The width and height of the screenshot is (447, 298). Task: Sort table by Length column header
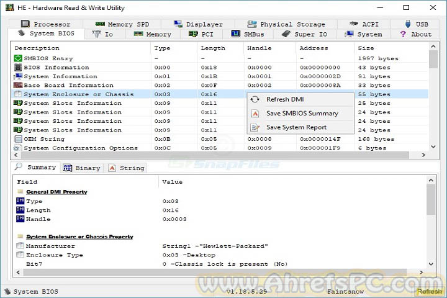coord(220,48)
